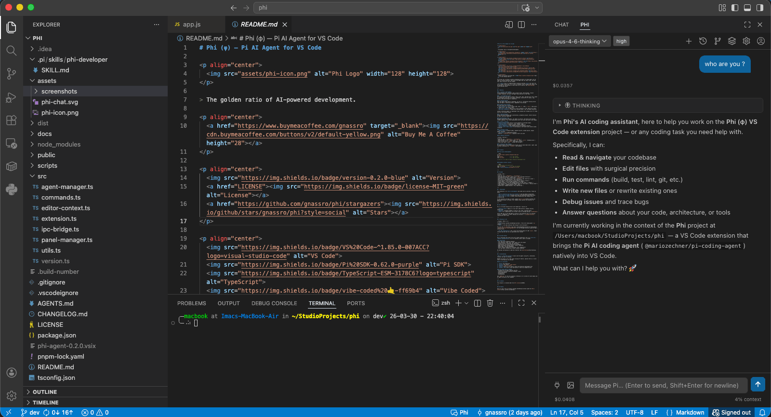Expand the OUTLINE section
Screen dimensions: 771x417
[x=95, y=392]
